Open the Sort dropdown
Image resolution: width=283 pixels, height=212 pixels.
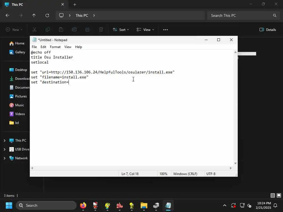(121, 30)
